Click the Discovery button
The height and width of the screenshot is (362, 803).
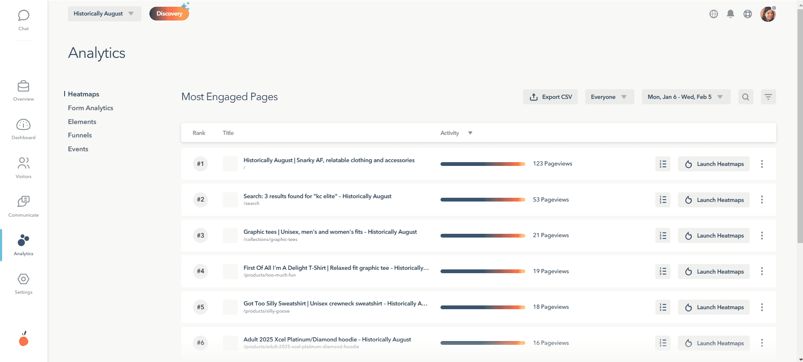[x=169, y=13]
